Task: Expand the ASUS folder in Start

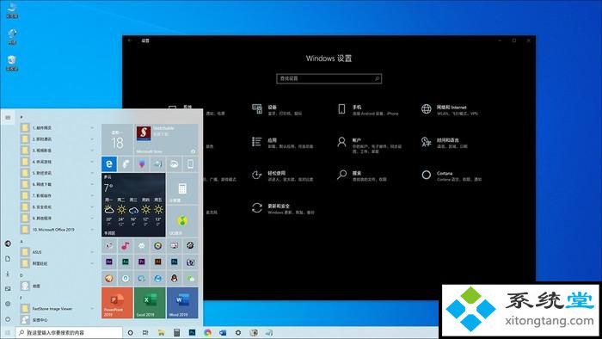Action: coord(58,252)
